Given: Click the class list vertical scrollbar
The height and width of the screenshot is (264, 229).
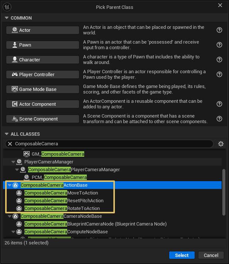Looking at the screenshot, I should (x=223, y=192).
